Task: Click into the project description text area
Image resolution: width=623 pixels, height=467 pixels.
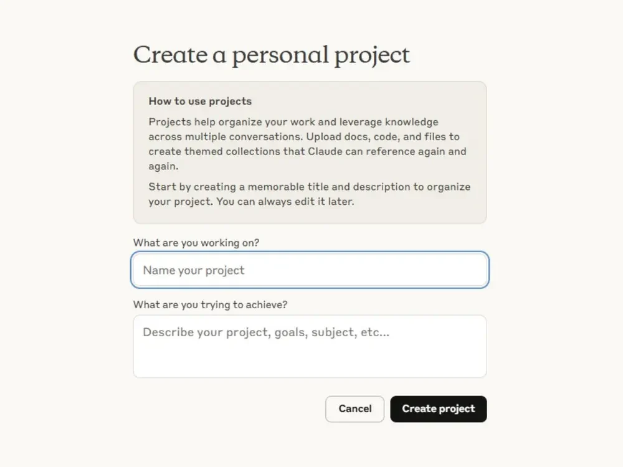Action: click(x=310, y=346)
